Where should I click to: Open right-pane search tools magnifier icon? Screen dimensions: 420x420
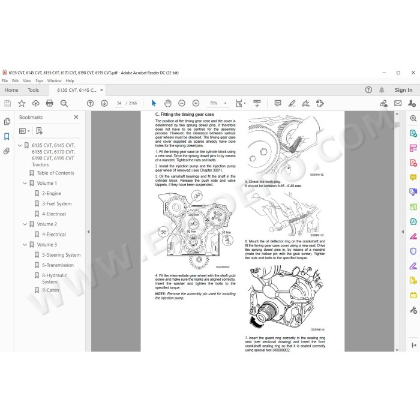[x=413, y=118]
